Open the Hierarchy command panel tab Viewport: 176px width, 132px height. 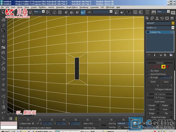click(x=157, y=18)
